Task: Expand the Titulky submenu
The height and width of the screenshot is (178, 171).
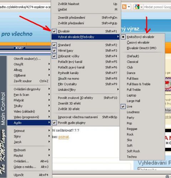Action: pos(29,106)
